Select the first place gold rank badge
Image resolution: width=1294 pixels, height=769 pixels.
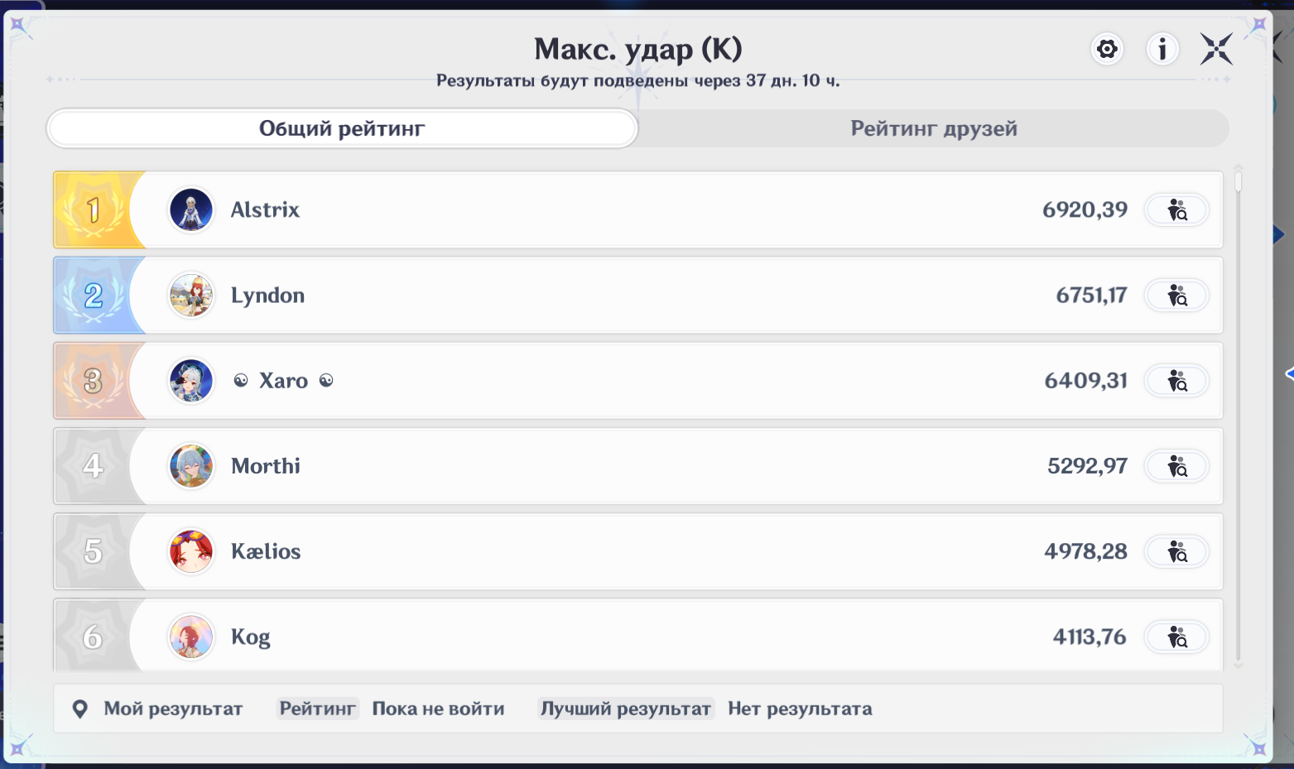pyautogui.click(x=94, y=210)
